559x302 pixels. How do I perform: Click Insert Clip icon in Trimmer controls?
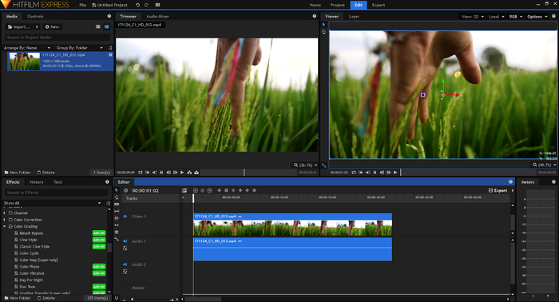[189, 173]
